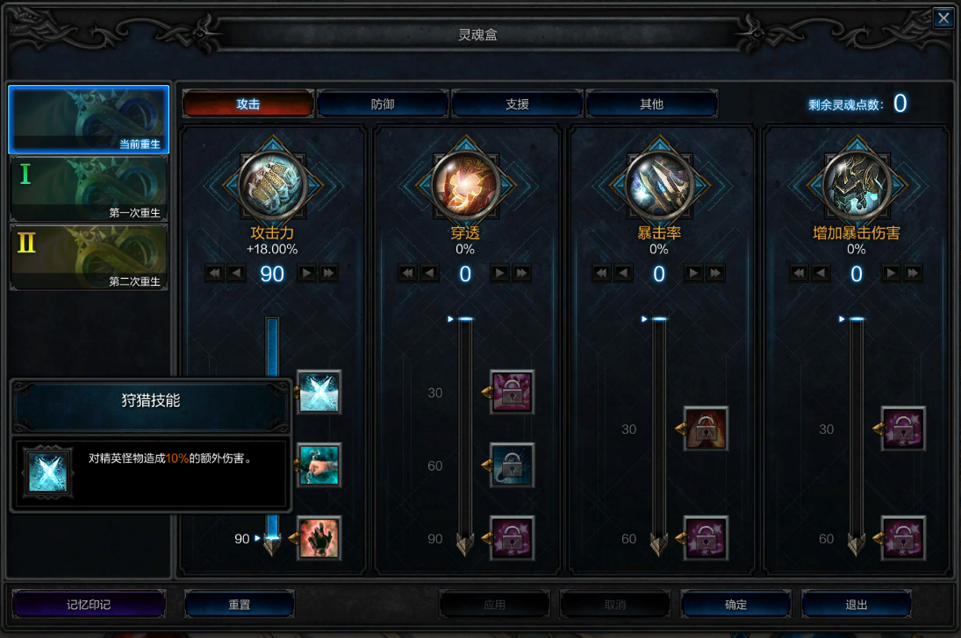Select the 穿透 fiery orb icon
Viewport: 961px width, 638px height.
point(465,184)
